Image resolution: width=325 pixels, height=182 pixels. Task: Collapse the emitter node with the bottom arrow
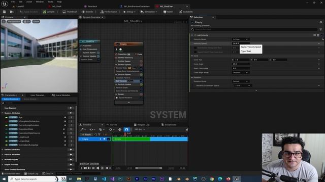coord(128,103)
